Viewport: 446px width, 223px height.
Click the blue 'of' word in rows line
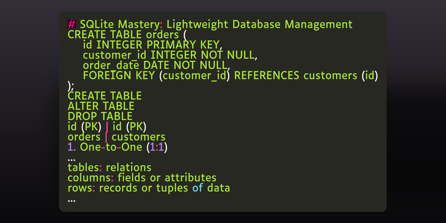click(197, 188)
